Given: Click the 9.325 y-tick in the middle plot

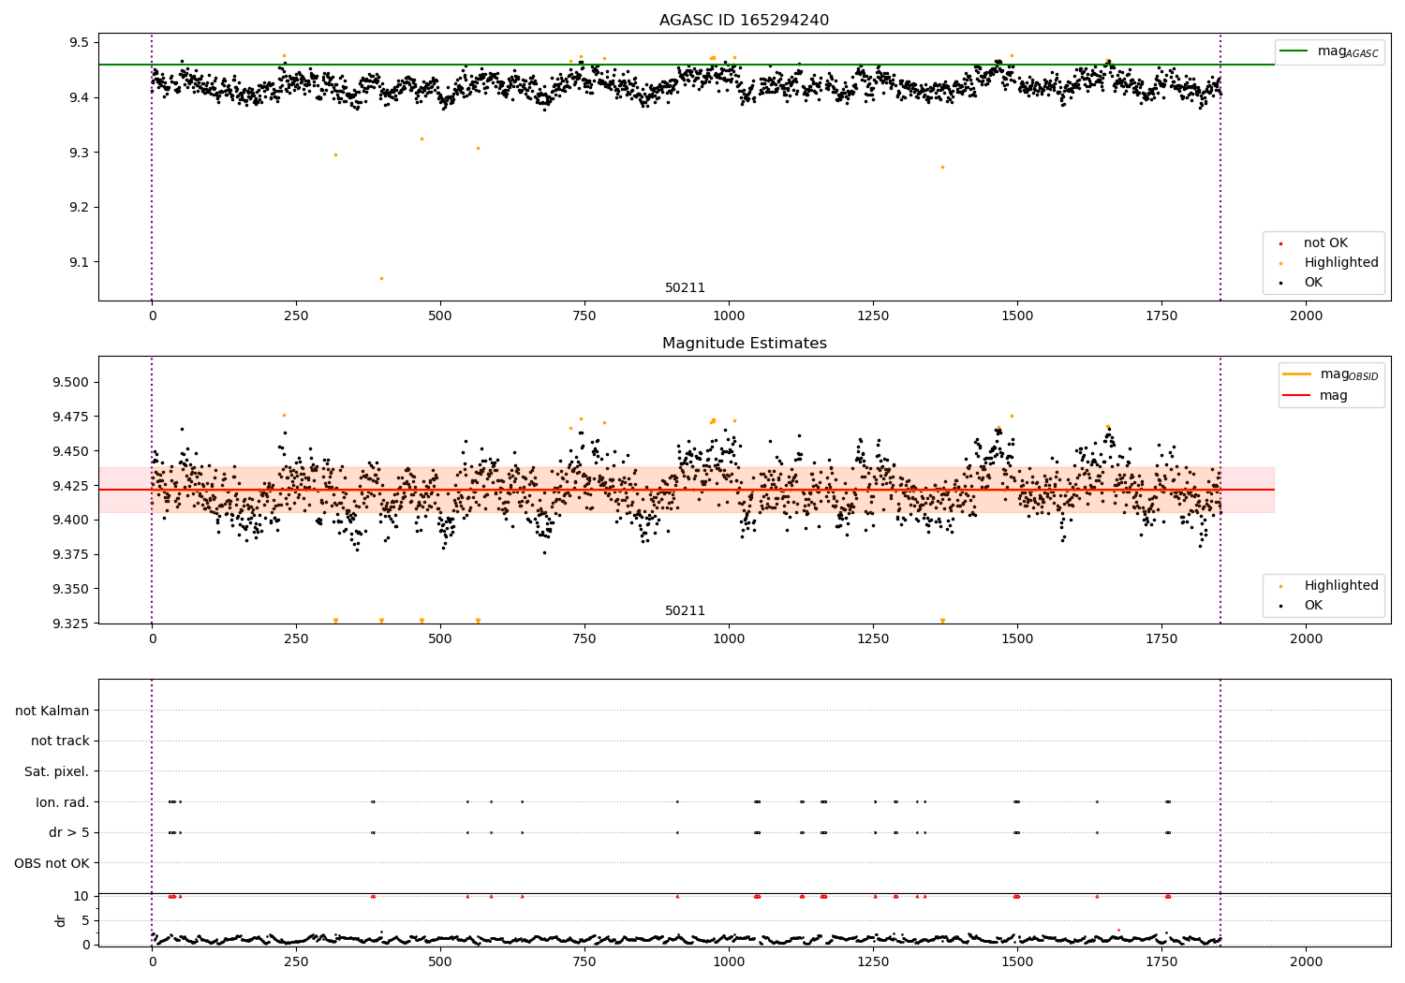Looking at the screenshot, I should coord(70,624).
